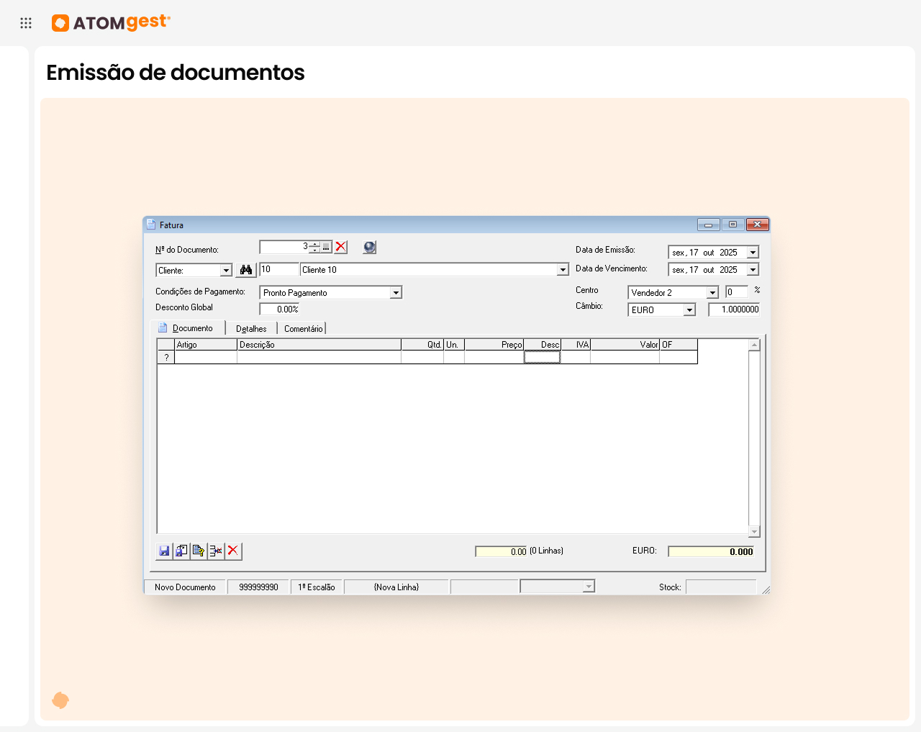Click the document with question mark icon
Image resolution: width=921 pixels, height=732 pixels.
(199, 551)
